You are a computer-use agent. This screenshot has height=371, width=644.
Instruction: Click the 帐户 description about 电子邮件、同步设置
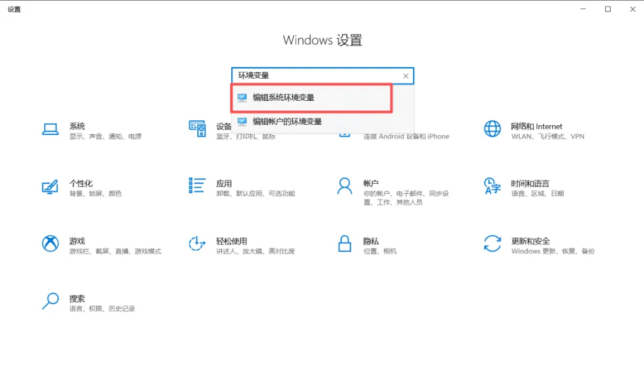tap(406, 197)
